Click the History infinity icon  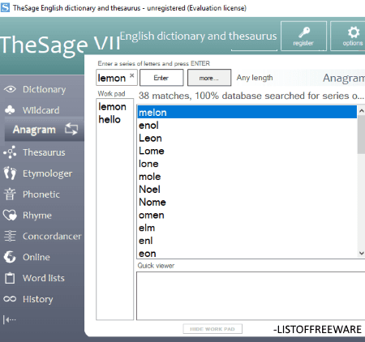pyautogui.click(x=10, y=299)
